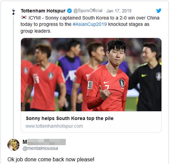The width and height of the screenshot is (181, 164).
Task: Go to the @mentalmoussa handle
Action: pos(40,148)
